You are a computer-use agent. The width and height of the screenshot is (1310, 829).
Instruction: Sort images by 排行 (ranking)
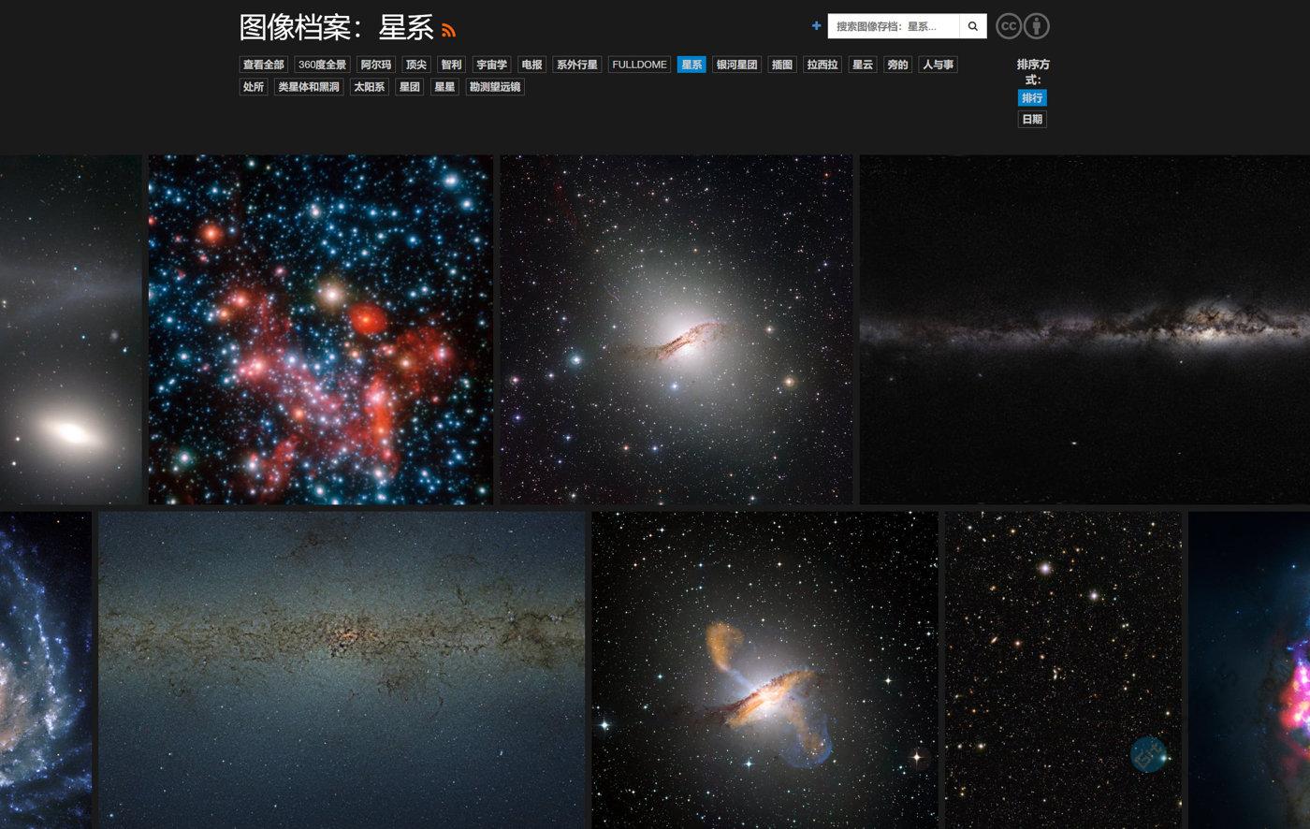coord(1031,98)
